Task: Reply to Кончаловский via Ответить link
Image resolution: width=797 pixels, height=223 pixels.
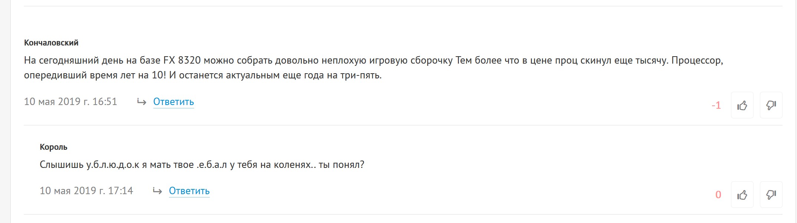Action: 174,102
